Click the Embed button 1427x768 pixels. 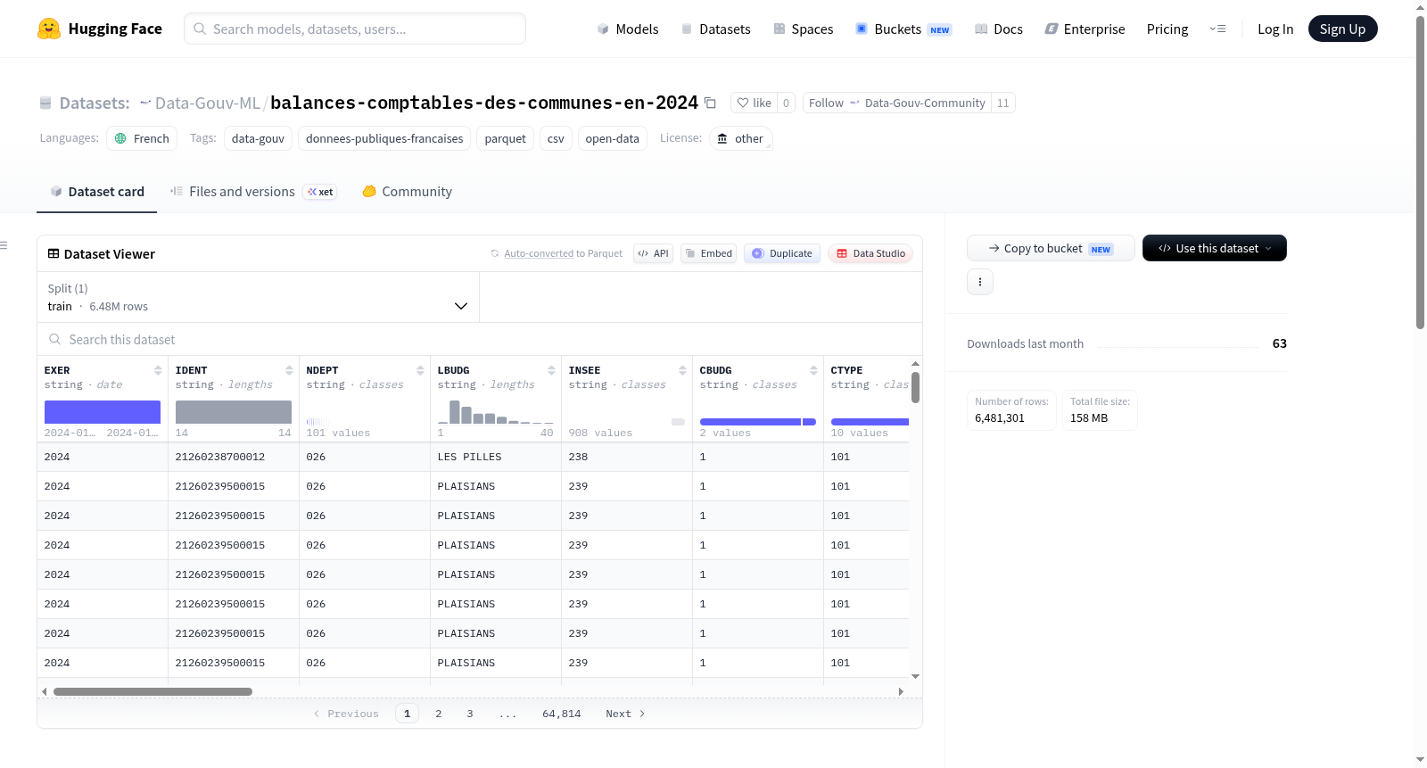tap(708, 253)
